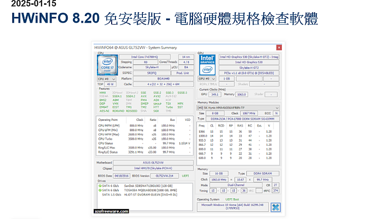The width and height of the screenshot is (369, 219).
Task: Expand the SK Hynix memory module dropdown
Action: (x=238, y=108)
